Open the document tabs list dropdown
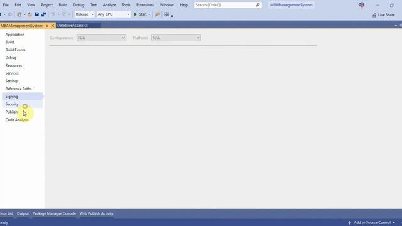Viewport: 402px width, 226px height. point(396,26)
